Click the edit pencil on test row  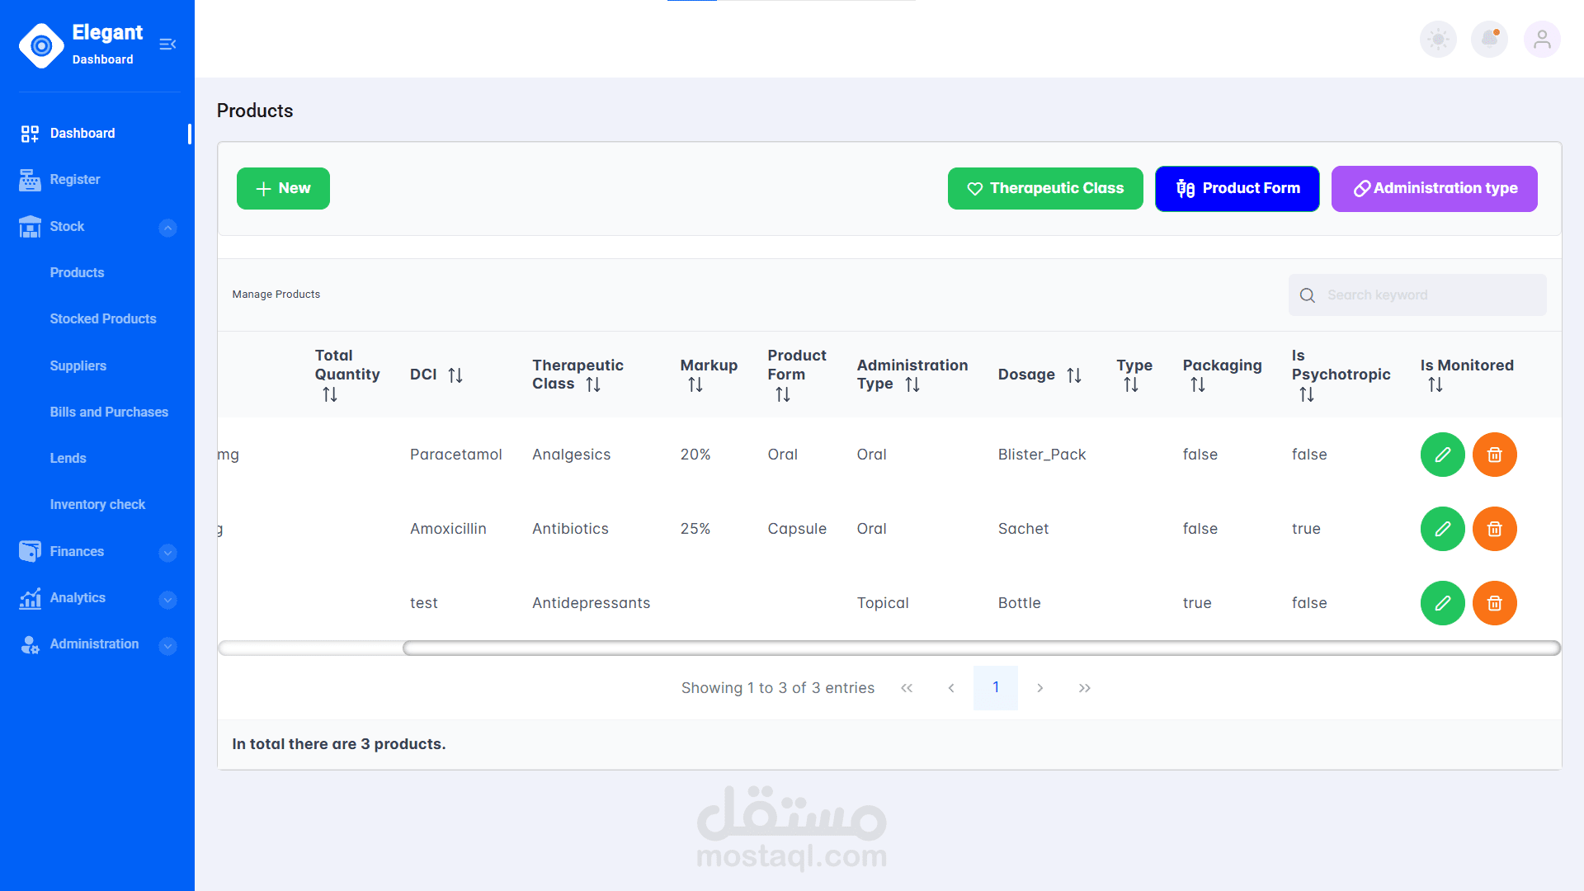[x=1442, y=603]
